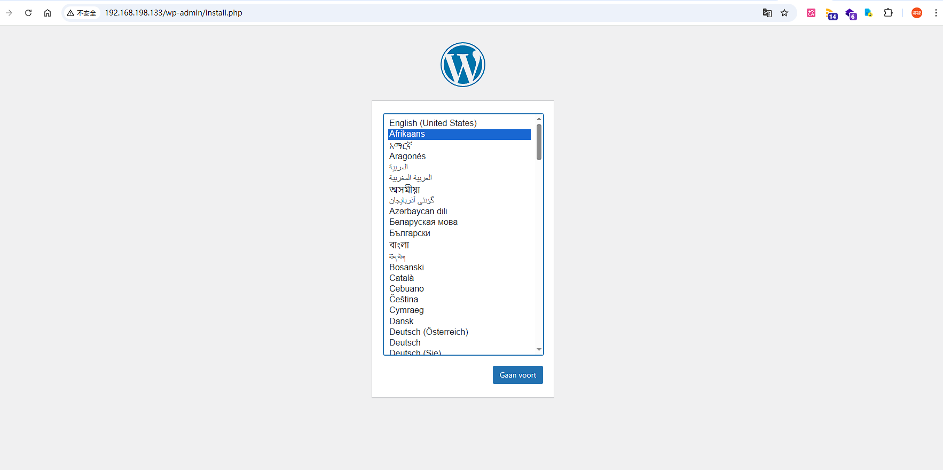Click the "不安全" site security warning chip

coord(82,13)
